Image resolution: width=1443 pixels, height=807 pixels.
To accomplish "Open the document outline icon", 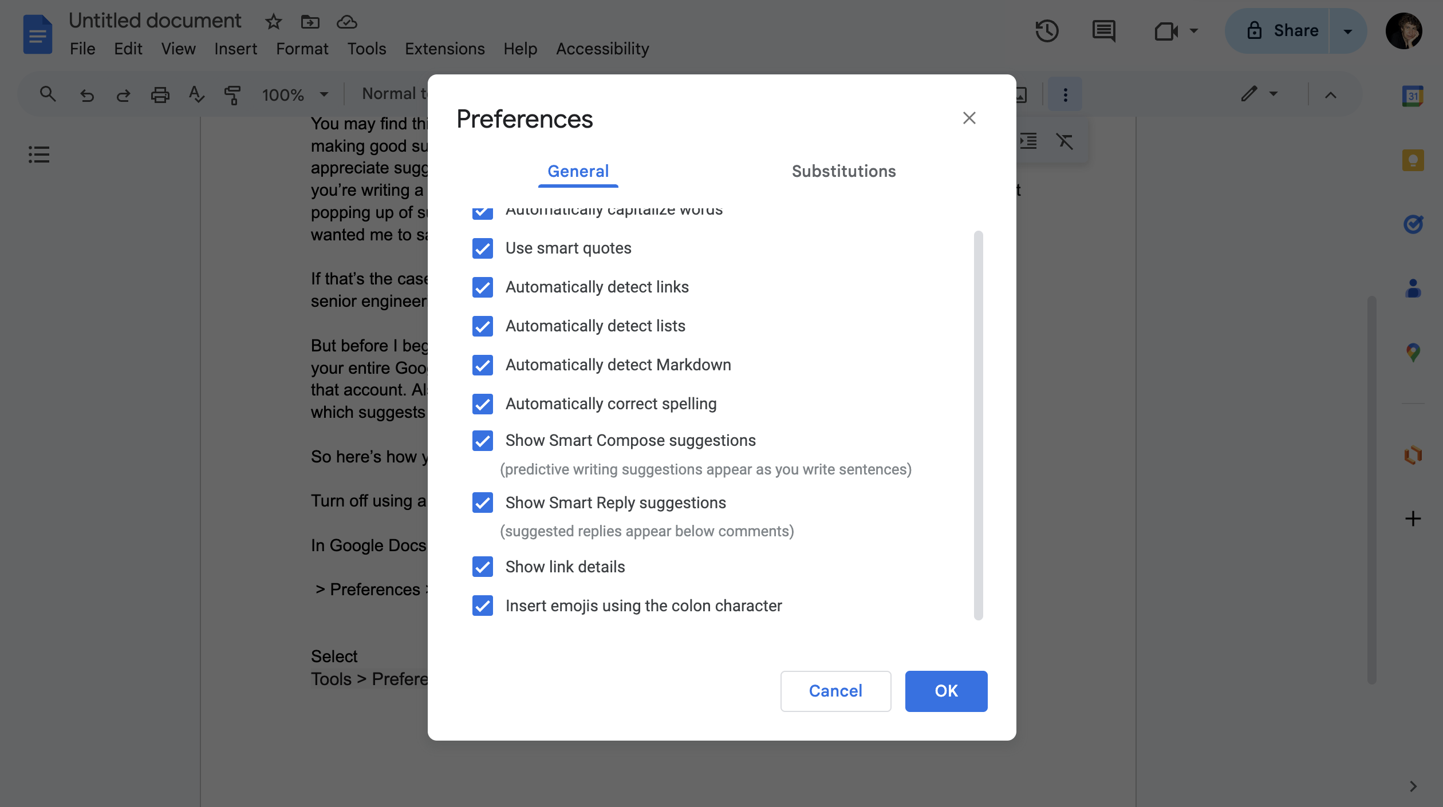I will (x=39, y=154).
